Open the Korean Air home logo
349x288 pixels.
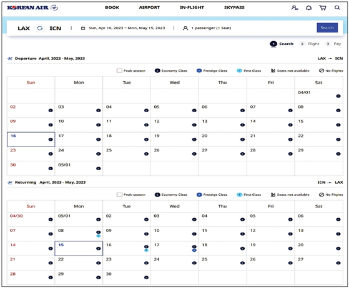pyautogui.click(x=32, y=7)
